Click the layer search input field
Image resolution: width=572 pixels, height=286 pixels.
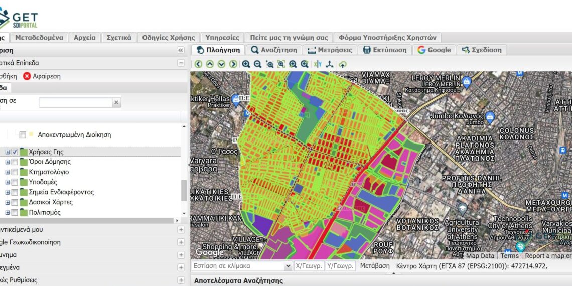tap(75, 102)
